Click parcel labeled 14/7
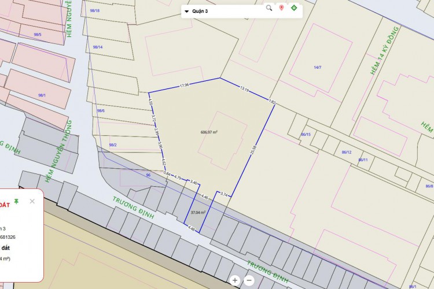Image resolution: width=434 pixels, height=289 pixels. pos(317,68)
